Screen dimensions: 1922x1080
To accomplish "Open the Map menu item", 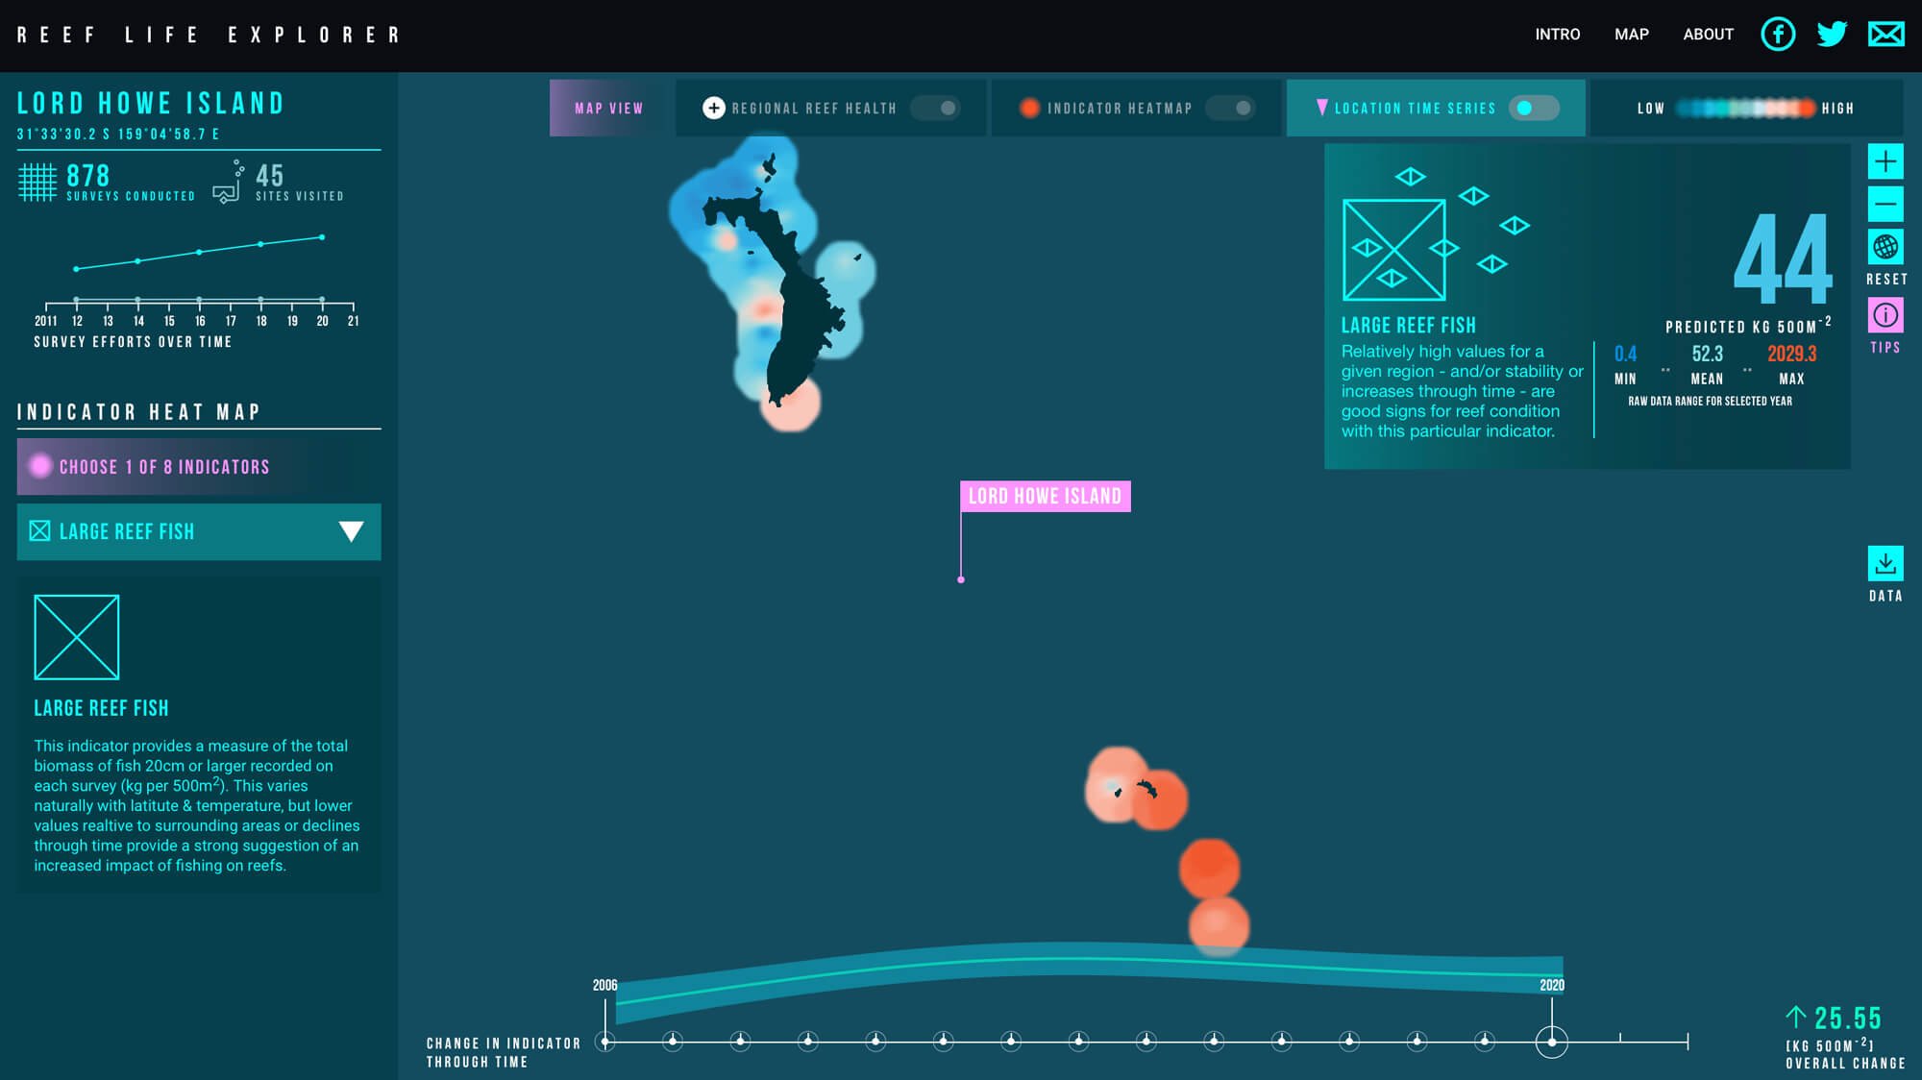I will coord(1632,35).
